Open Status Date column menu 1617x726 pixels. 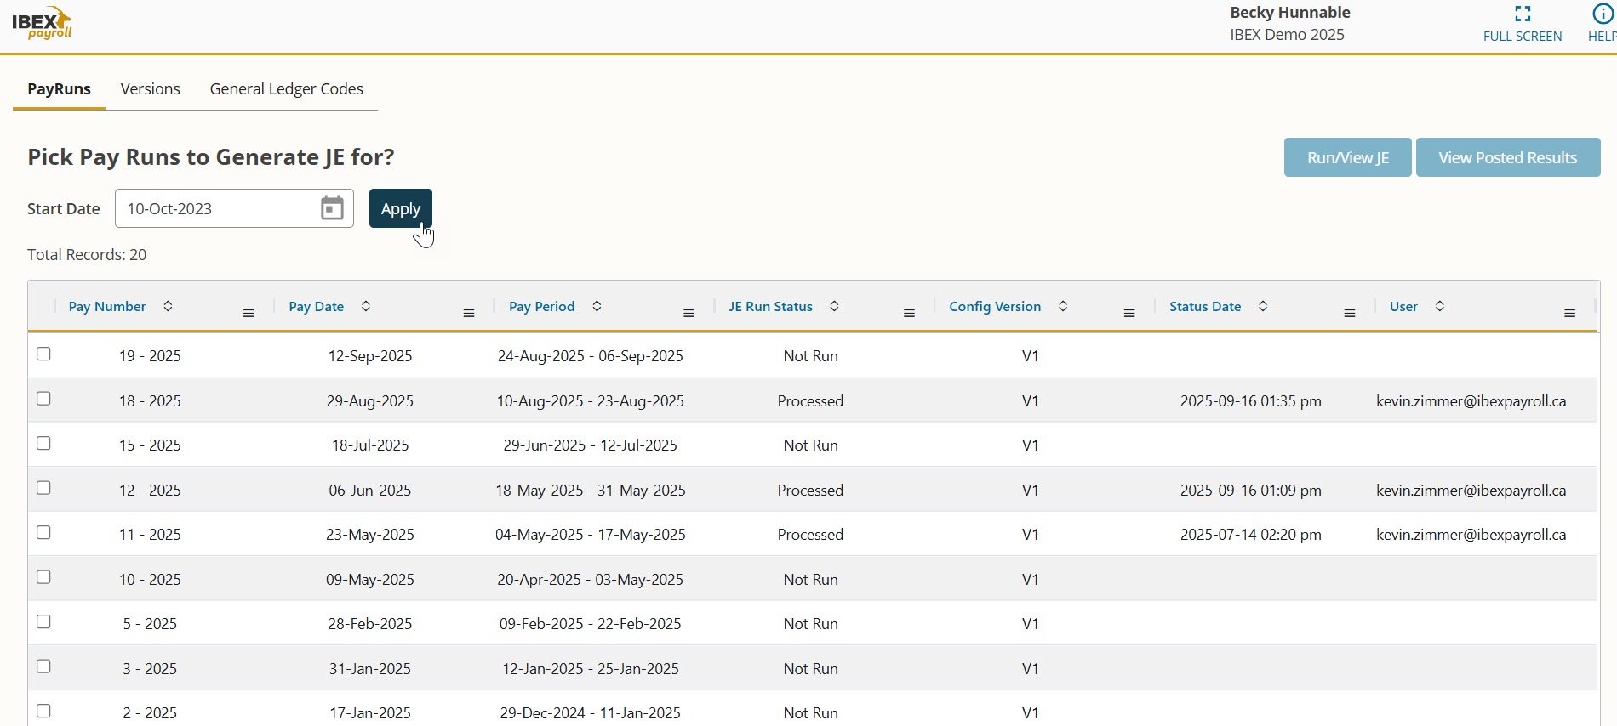1350,314
